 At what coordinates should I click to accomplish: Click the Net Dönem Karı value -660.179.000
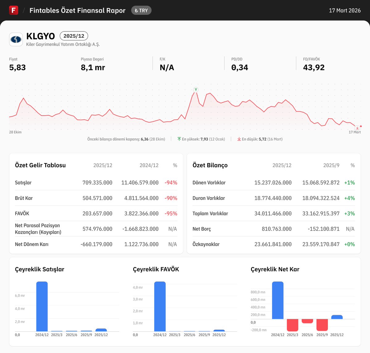[x=97, y=244]
